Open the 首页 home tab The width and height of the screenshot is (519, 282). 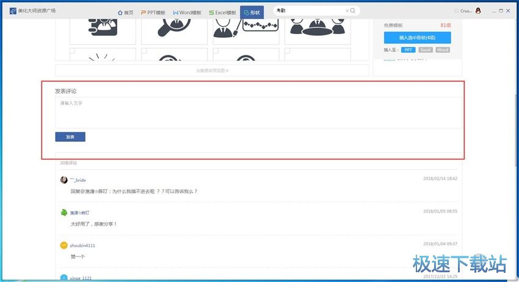(125, 13)
